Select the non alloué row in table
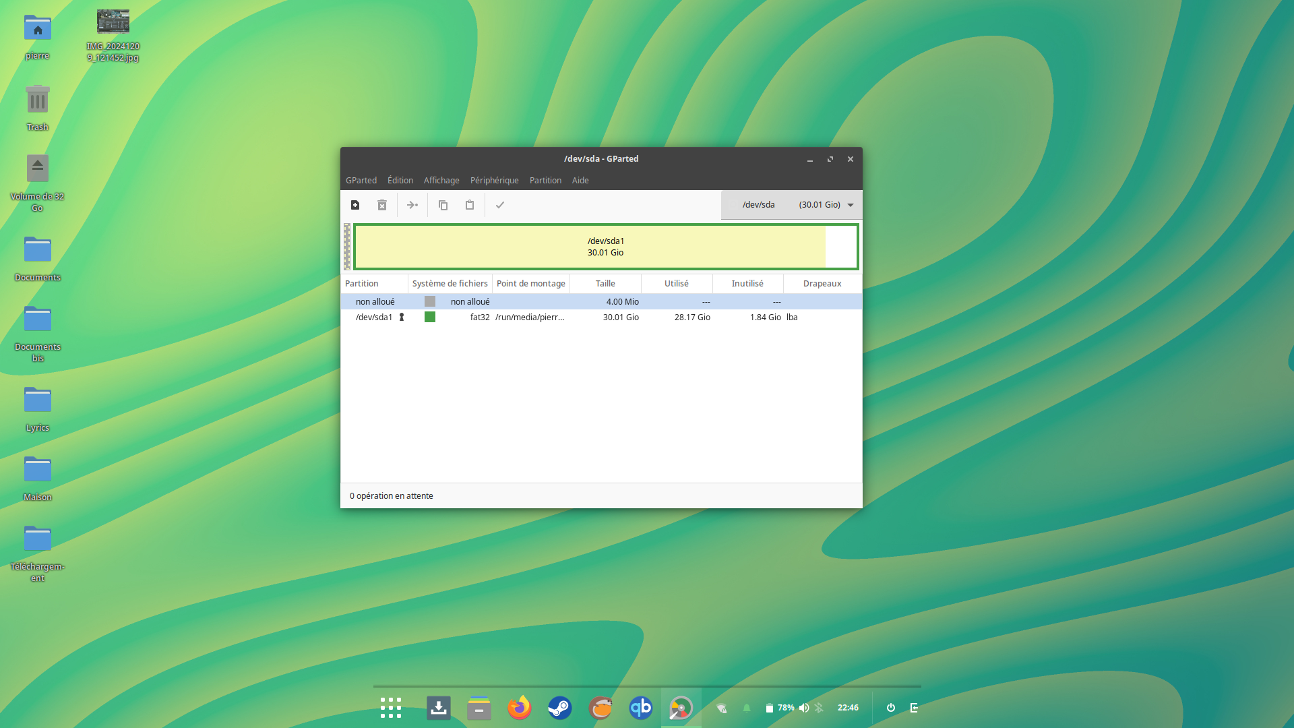This screenshot has height=728, width=1294. pyautogui.click(x=600, y=301)
